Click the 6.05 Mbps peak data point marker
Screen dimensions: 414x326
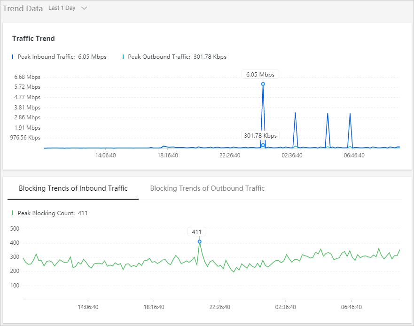263,84
